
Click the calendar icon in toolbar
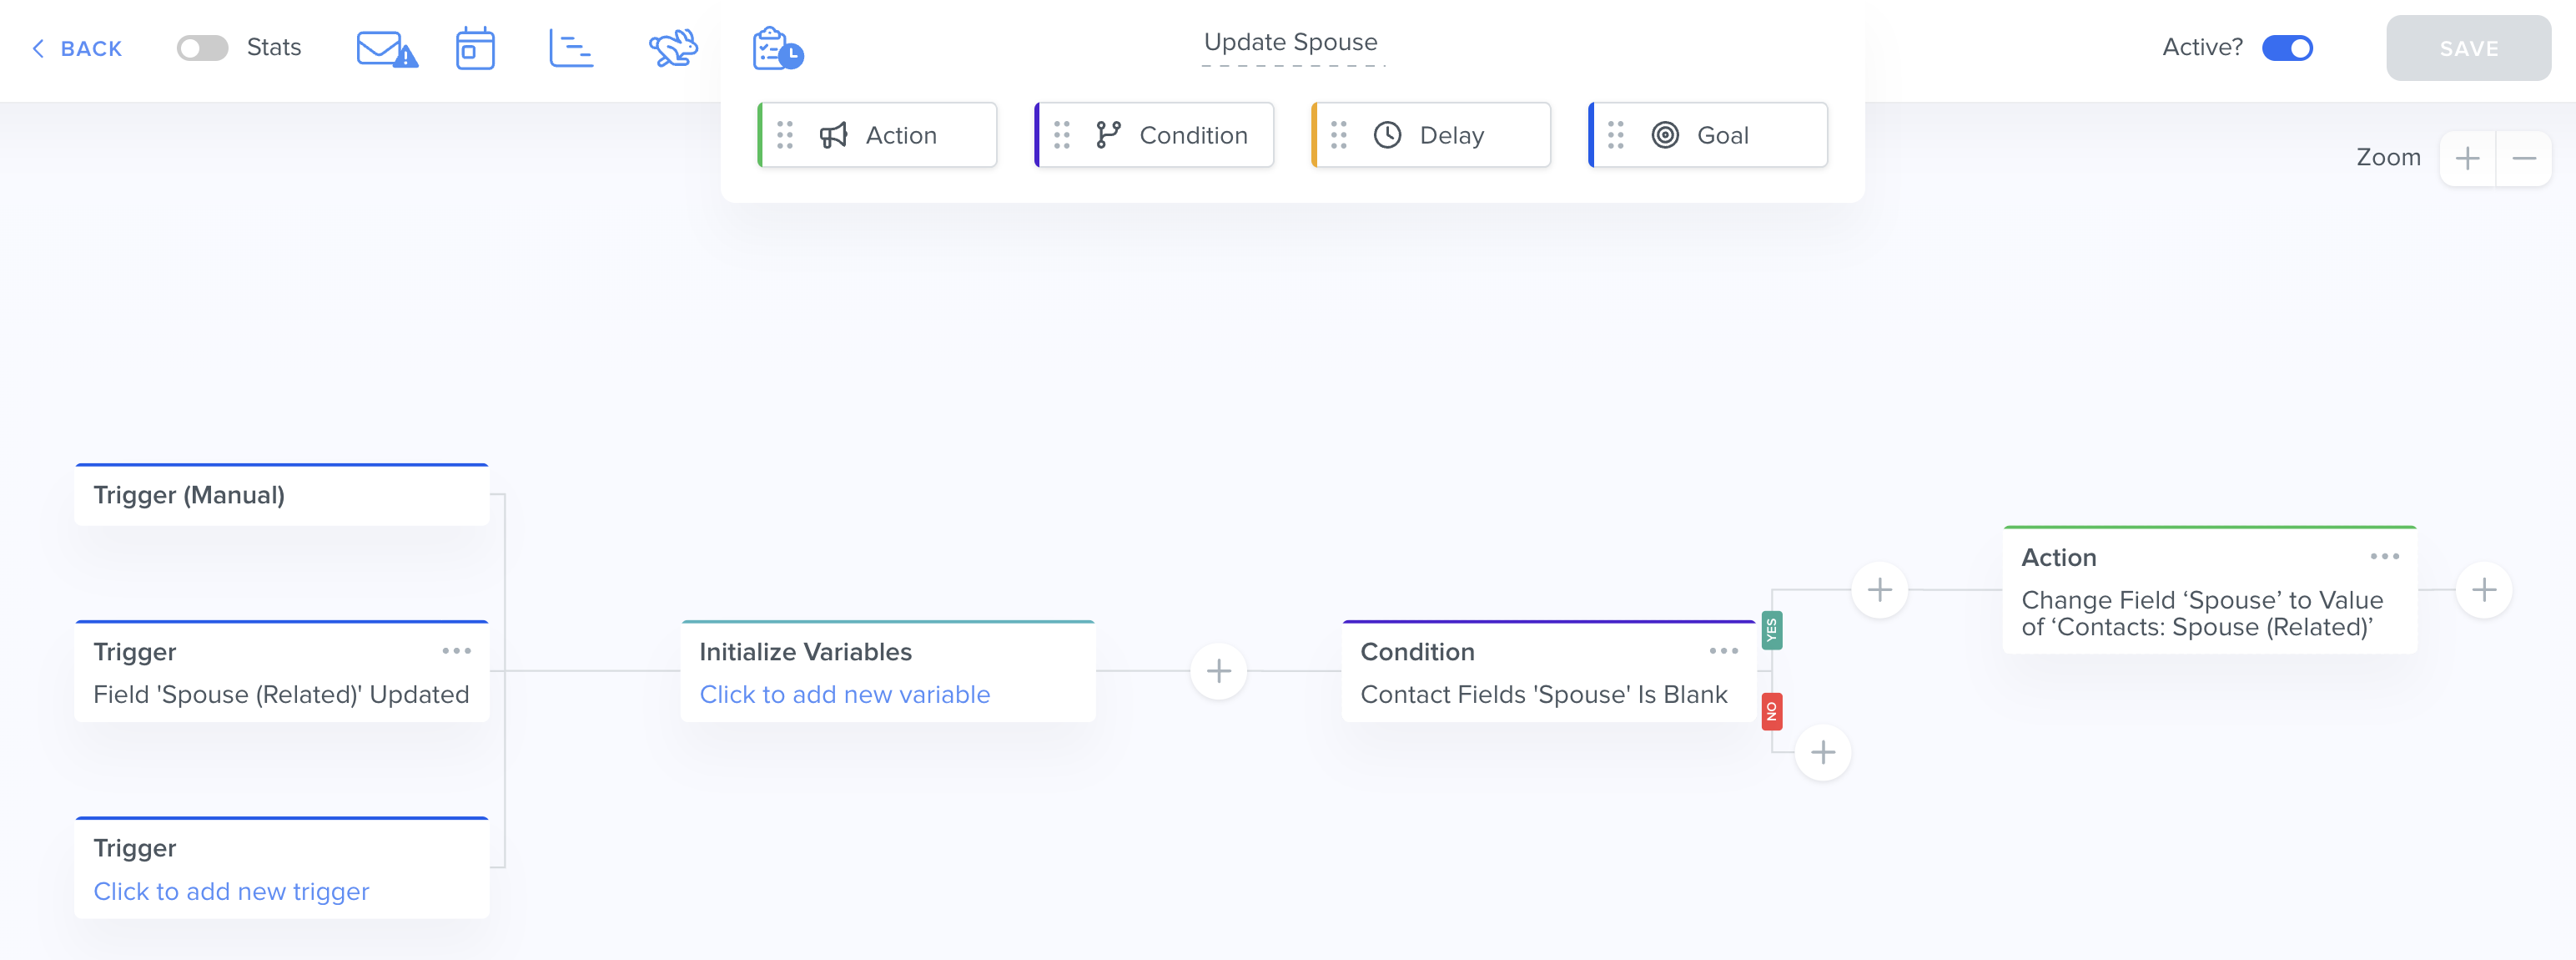coord(475,48)
